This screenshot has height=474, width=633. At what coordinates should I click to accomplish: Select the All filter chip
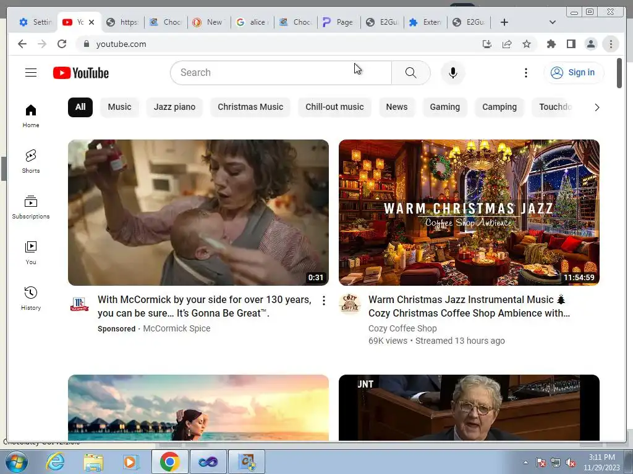(80, 107)
